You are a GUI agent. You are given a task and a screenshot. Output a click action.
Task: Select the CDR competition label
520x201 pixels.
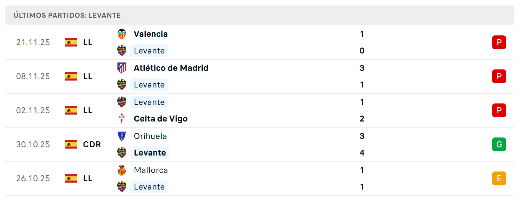(92, 144)
